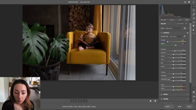The height and width of the screenshot is (110, 196).
Task: Expand the Detaily section
Action: 161,99
